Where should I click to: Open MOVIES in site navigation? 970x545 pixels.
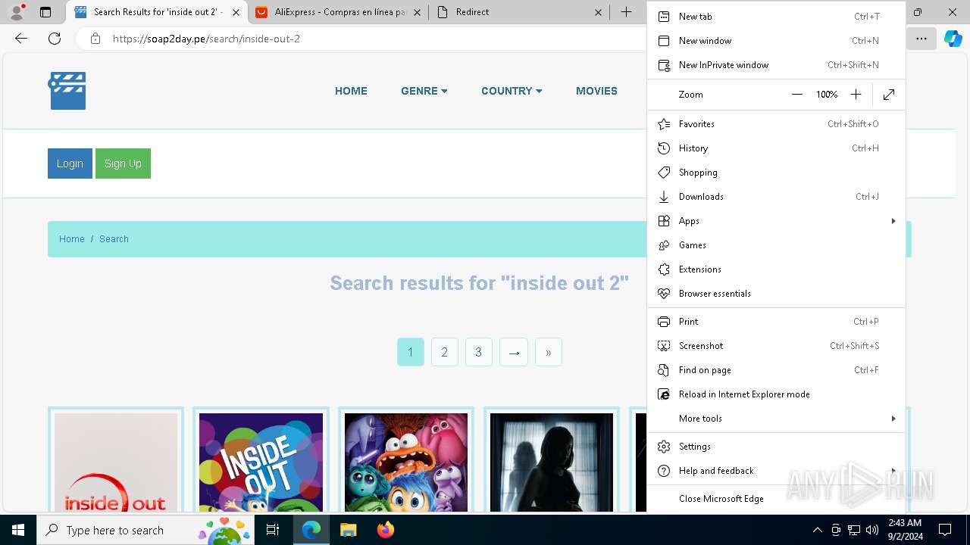click(596, 91)
